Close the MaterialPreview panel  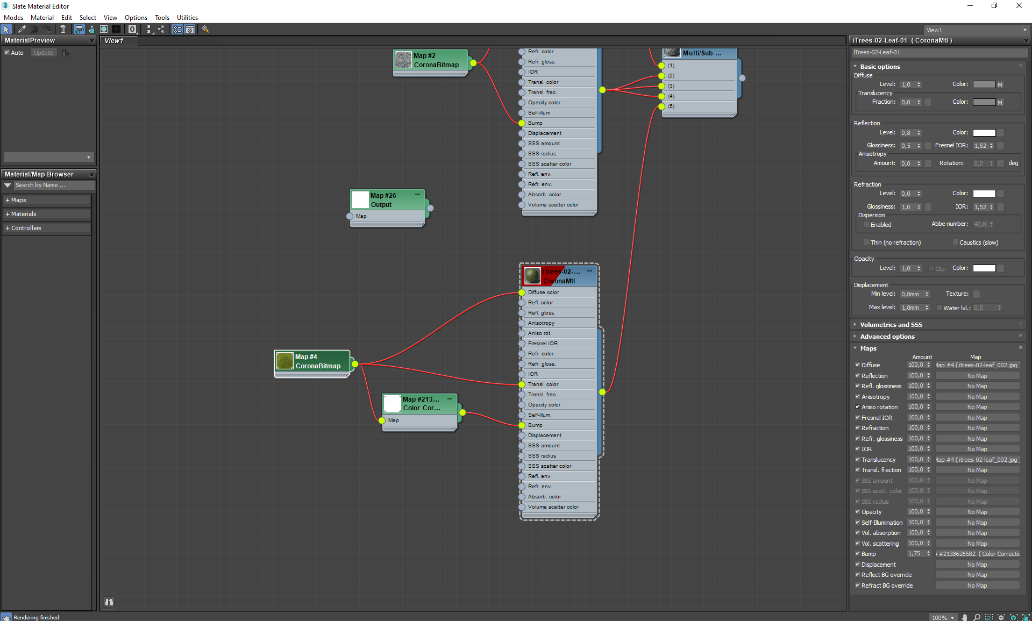pyautogui.click(x=91, y=41)
